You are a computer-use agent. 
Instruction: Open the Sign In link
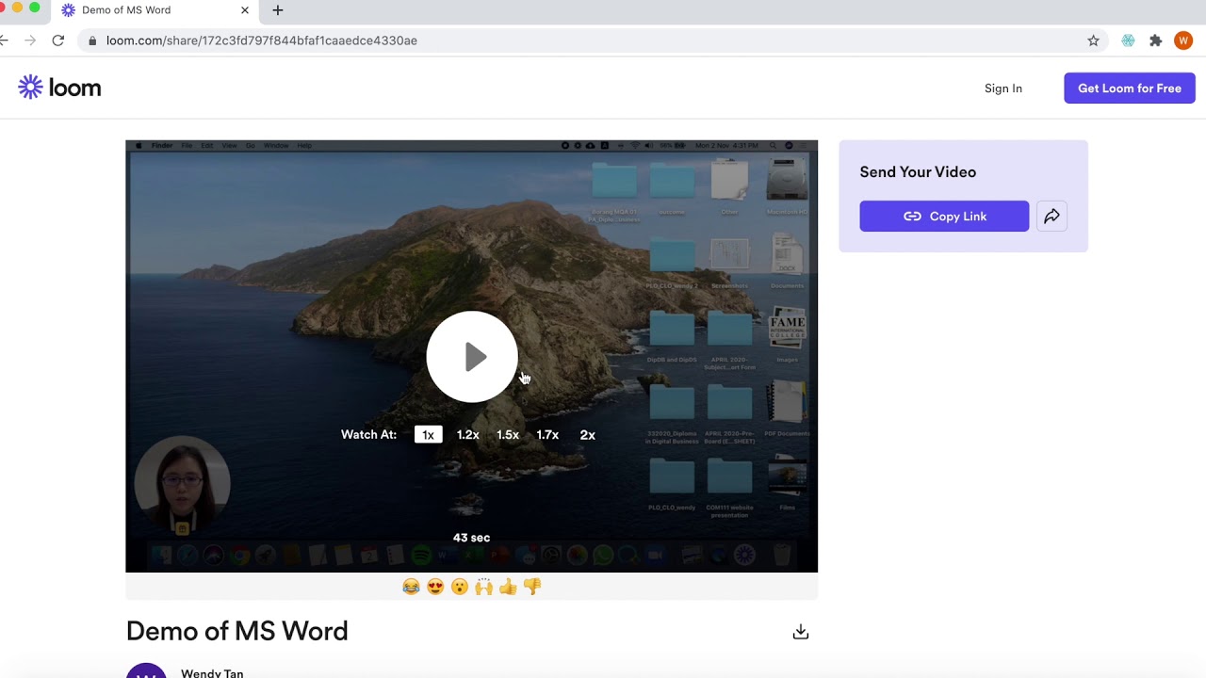click(x=1003, y=89)
